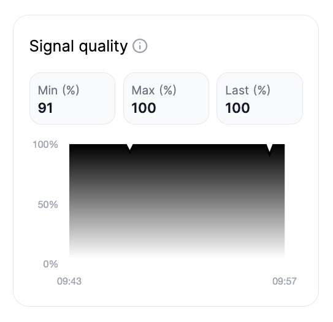
Task: Inspect the second signal dip near 09:57
Action: point(269,150)
